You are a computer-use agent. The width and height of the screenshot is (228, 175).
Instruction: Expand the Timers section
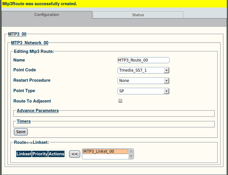pos(24,121)
